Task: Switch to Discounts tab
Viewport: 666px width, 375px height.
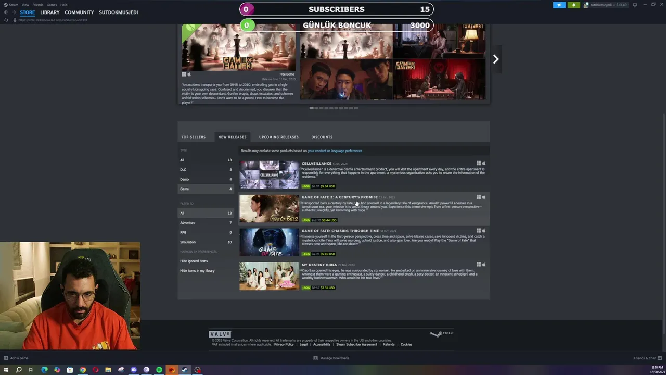Action: point(322,137)
